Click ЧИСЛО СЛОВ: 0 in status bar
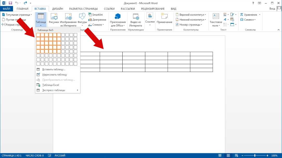 35,155
